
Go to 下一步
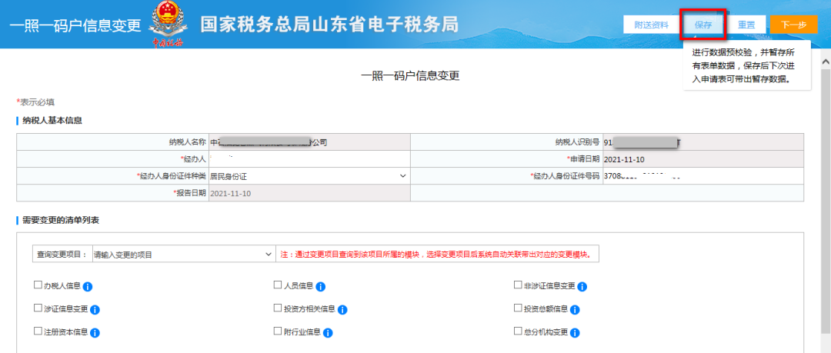tap(794, 25)
